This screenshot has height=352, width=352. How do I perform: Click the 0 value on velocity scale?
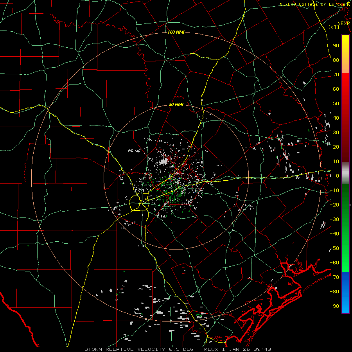pos(338,176)
